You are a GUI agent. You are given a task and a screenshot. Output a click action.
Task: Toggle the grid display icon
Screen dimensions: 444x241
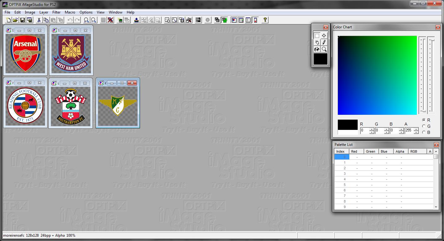click(x=103, y=20)
